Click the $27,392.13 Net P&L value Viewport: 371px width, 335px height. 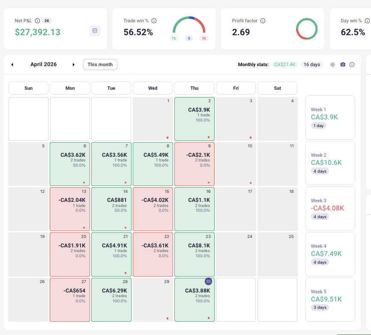click(x=38, y=32)
